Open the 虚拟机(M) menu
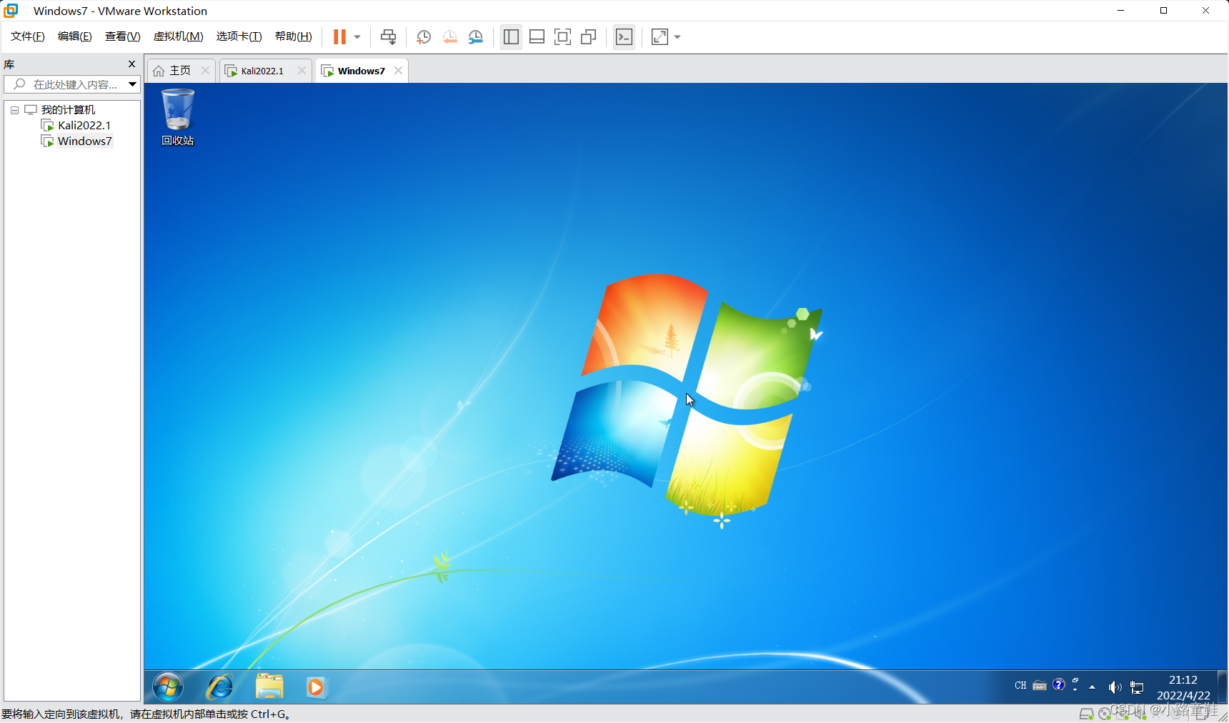The image size is (1229, 723). pos(178,36)
